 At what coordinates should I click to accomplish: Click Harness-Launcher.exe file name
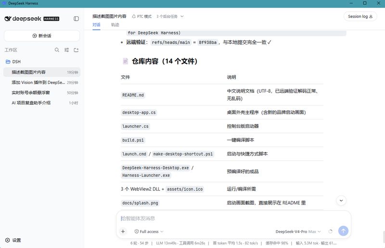pos(146,175)
